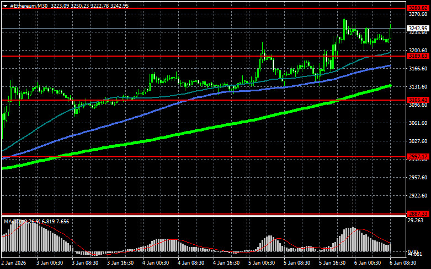Click the 2887.33 red level label

coord(417,213)
